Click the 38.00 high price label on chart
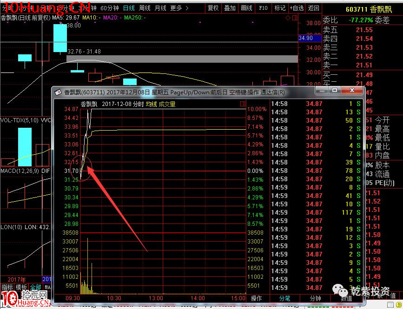Viewport: 403px width, 309px height. (74, 26)
